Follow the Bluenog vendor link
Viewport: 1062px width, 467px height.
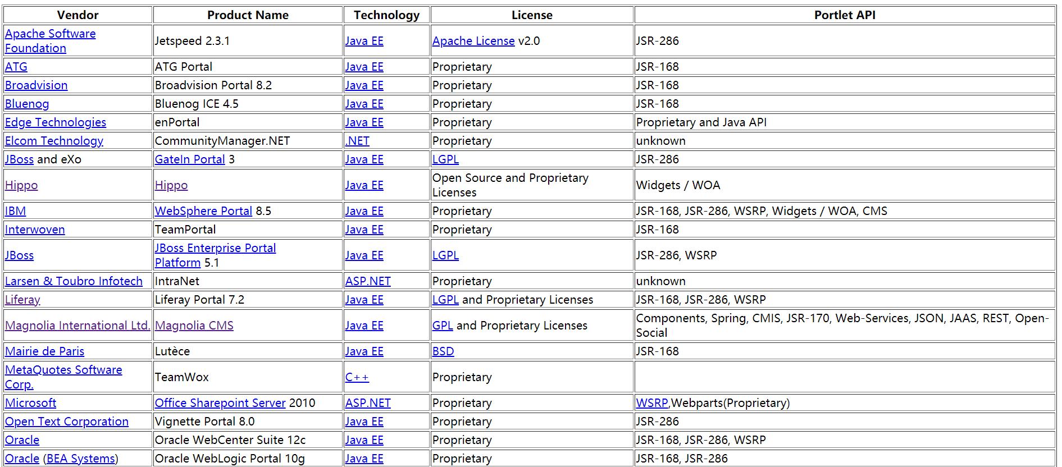[x=27, y=104]
